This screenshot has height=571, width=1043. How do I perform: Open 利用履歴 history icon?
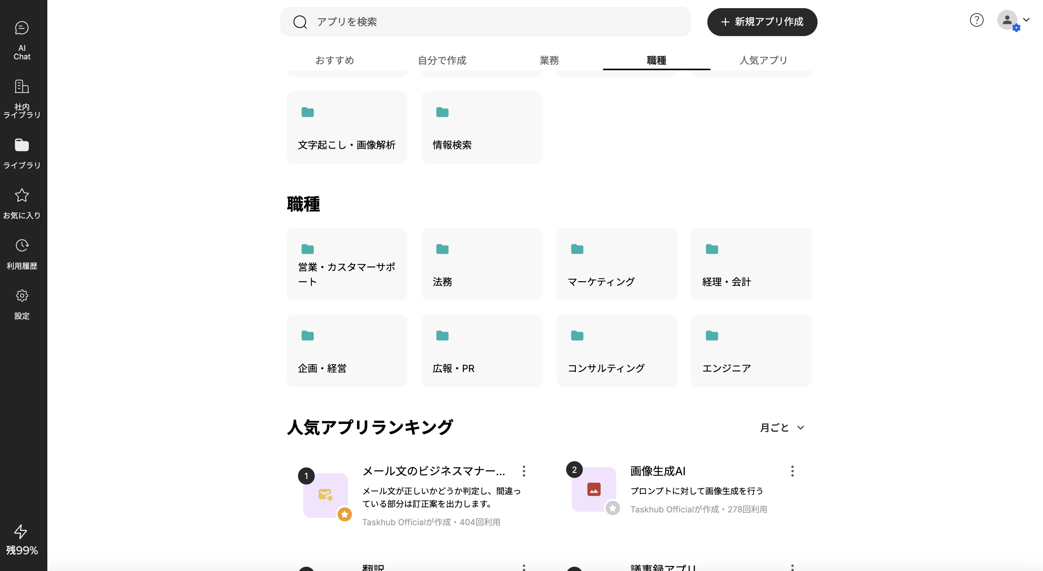pyautogui.click(x=22, y=254)
